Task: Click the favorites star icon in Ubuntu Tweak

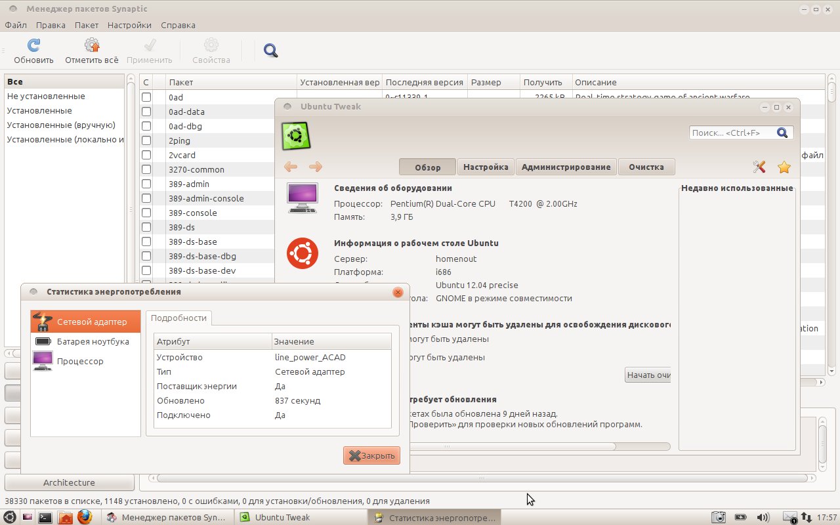Action: pyautogui.click(x=784, y=167)
